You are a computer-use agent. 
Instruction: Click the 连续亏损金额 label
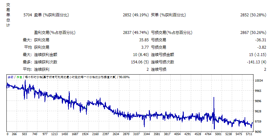coord(163,55)
